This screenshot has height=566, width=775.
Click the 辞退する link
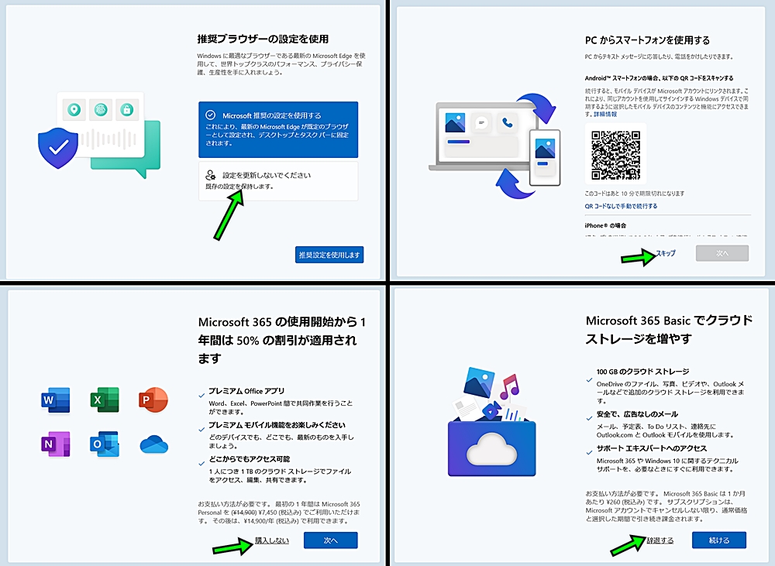pyautogui.click(x=660, y=540)
